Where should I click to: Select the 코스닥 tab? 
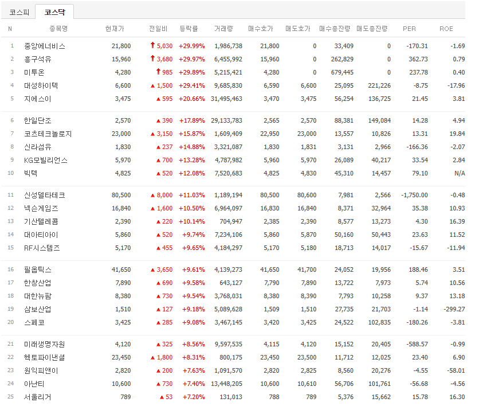point(54,12)
